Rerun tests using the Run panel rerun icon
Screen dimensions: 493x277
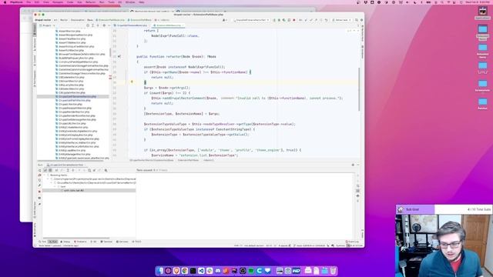pyautogui.click(x=39, y=170)
